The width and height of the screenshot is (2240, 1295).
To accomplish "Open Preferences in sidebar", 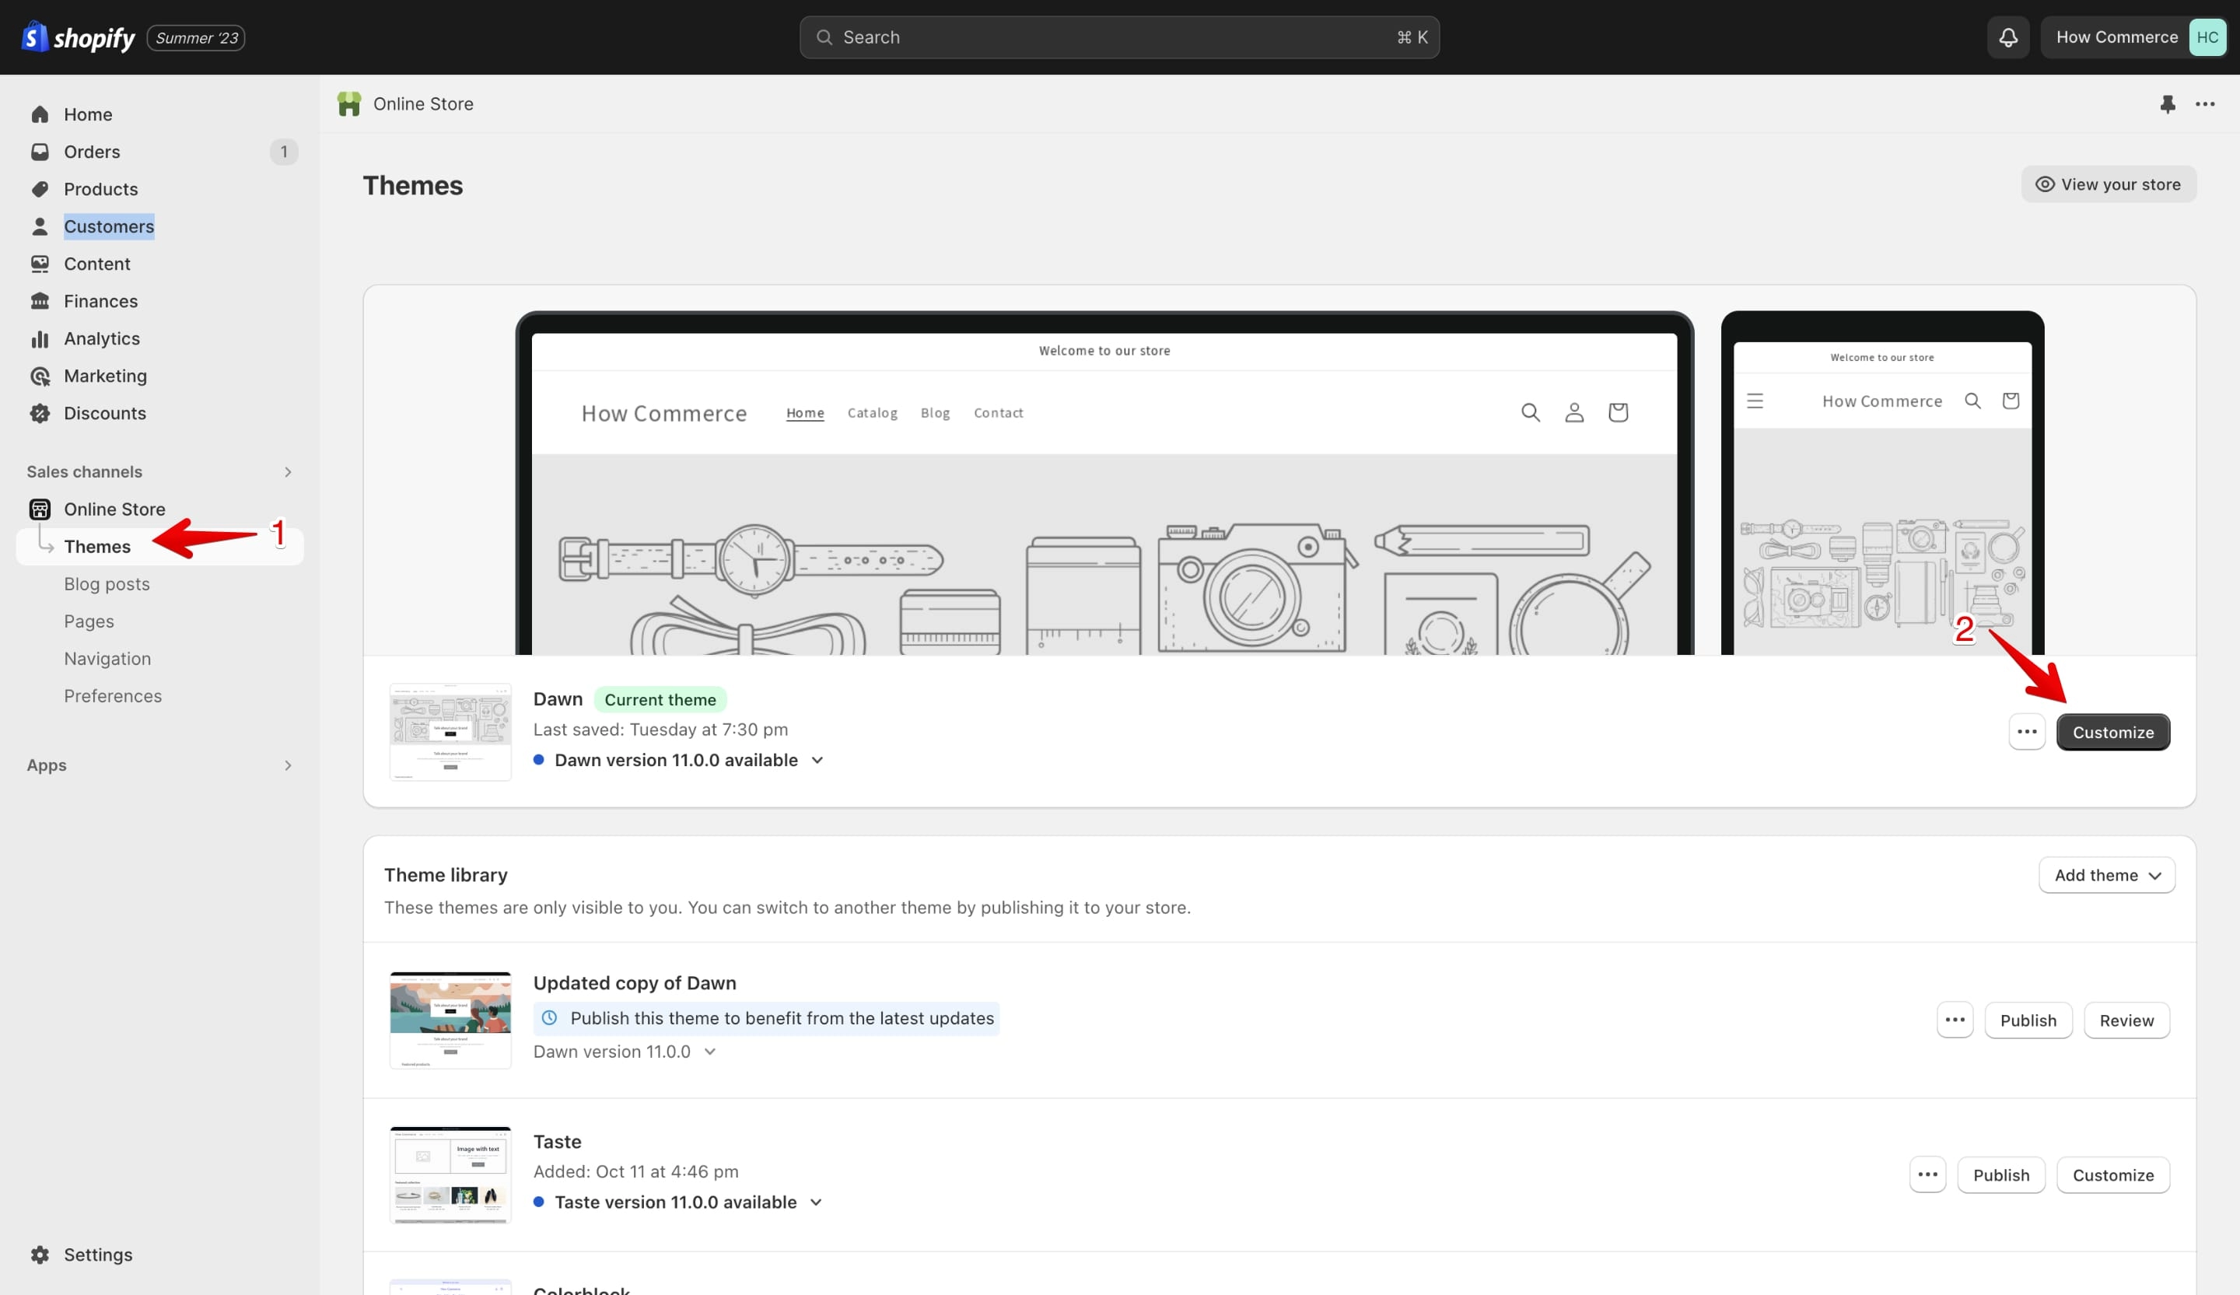I will [x=113, y=696].
